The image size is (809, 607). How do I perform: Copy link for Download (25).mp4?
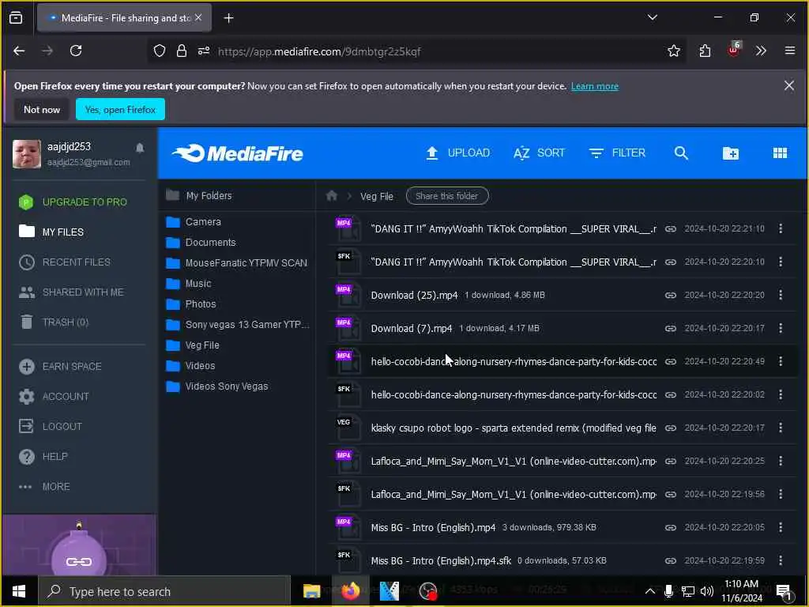coord(670,296)
